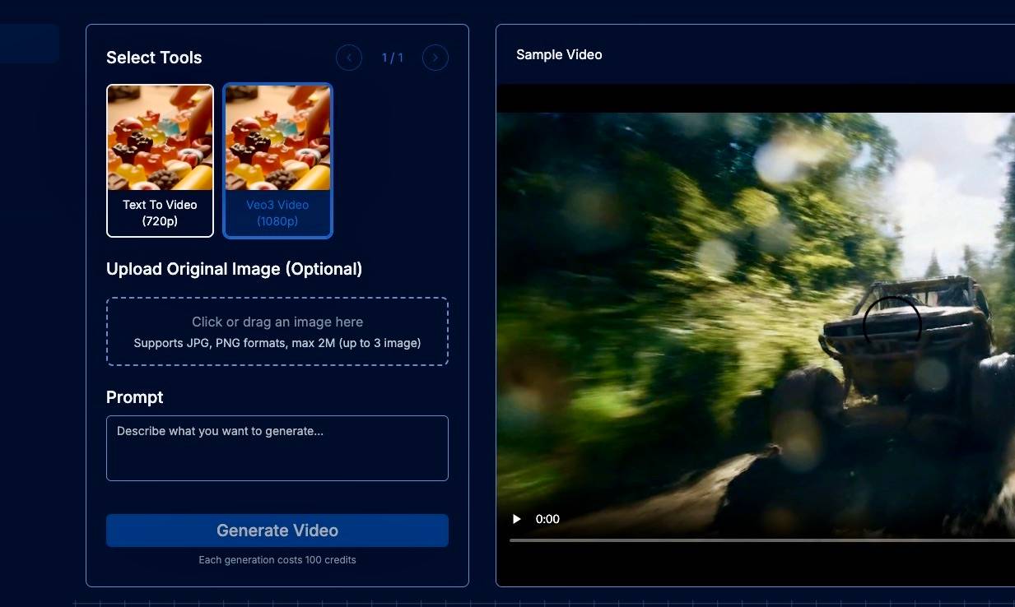Click the 1 / 1 page indicator
The width and height of the screenshot is (1015, 607).
[x=393, y=58]
